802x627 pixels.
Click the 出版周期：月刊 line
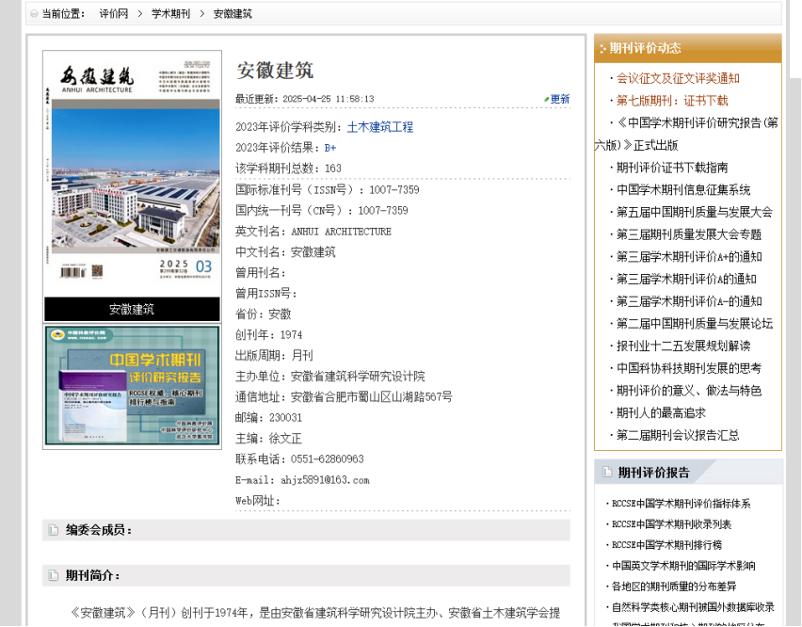point(274,356)
